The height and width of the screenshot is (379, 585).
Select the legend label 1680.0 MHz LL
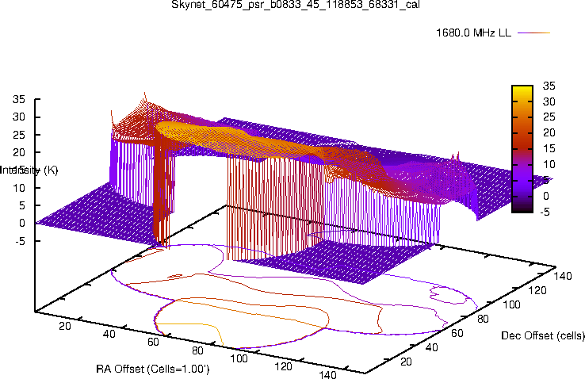473,33
